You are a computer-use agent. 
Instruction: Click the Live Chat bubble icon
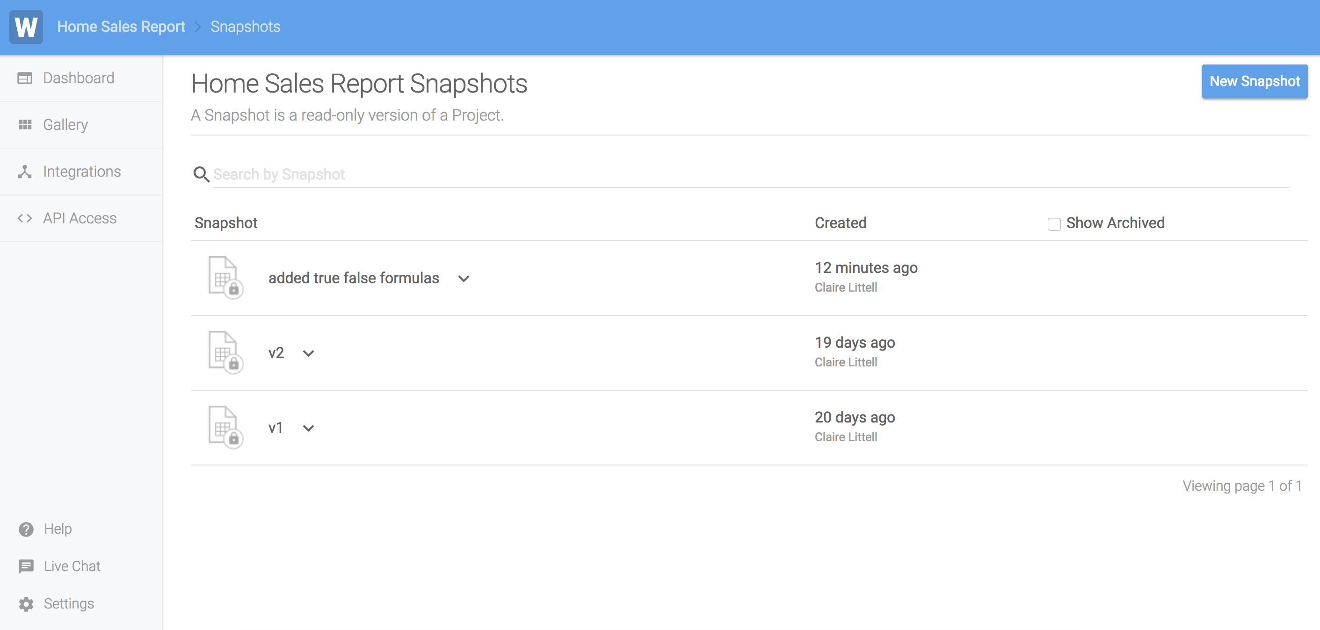point(26,566)
